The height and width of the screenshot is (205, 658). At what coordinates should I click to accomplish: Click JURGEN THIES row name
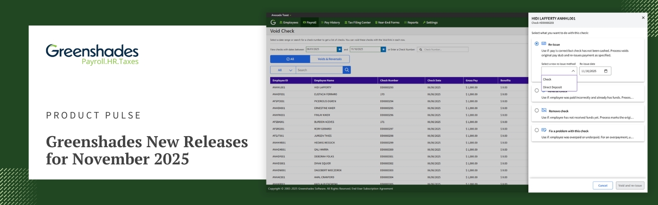(x=323, y=136)
